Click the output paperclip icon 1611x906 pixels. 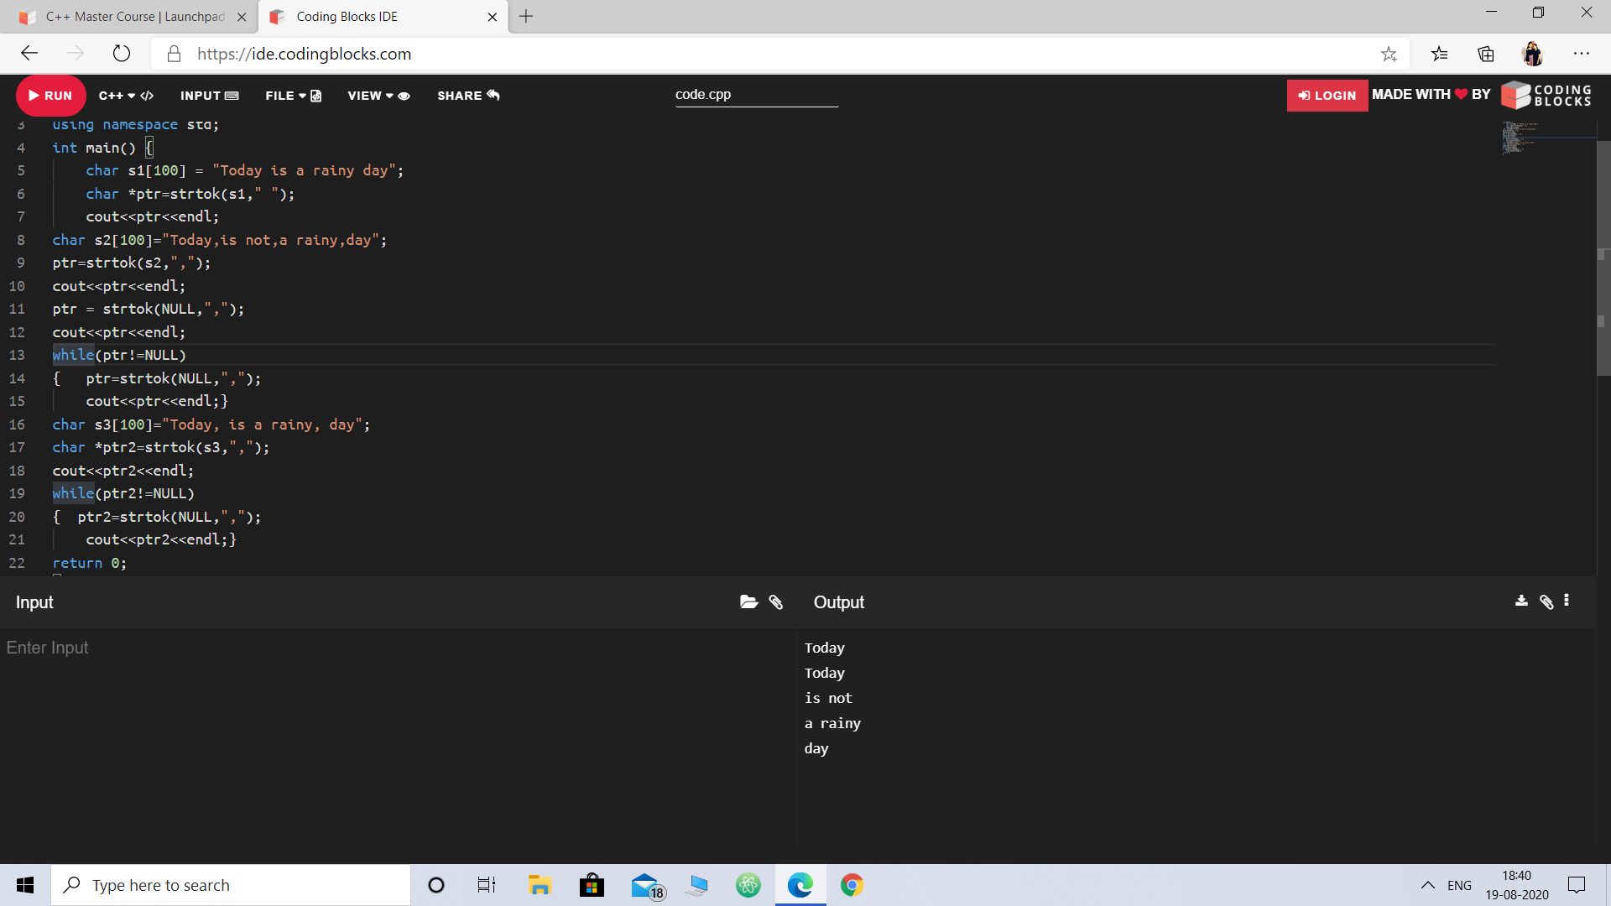(x=1546, y=601)
